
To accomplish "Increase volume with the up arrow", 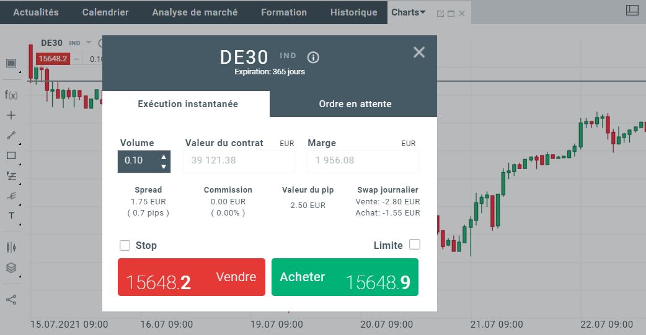I will 164,157.
